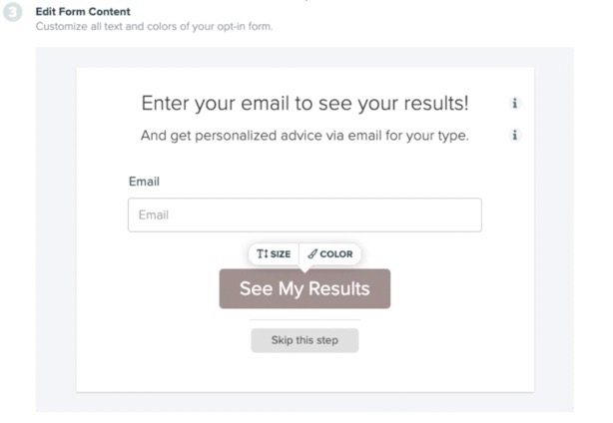Click the info icon beside the headline

pyautogui.click(x=514, y=103)
